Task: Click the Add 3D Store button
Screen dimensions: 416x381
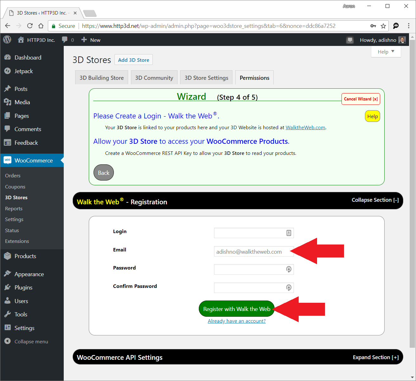Action: [x=133, y=60]
